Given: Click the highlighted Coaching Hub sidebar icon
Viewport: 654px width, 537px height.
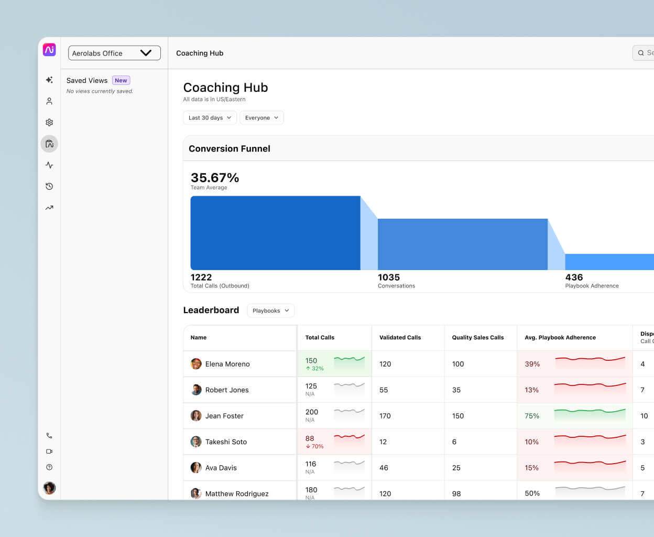Looking at the screenshot, I should coord(49,143).
